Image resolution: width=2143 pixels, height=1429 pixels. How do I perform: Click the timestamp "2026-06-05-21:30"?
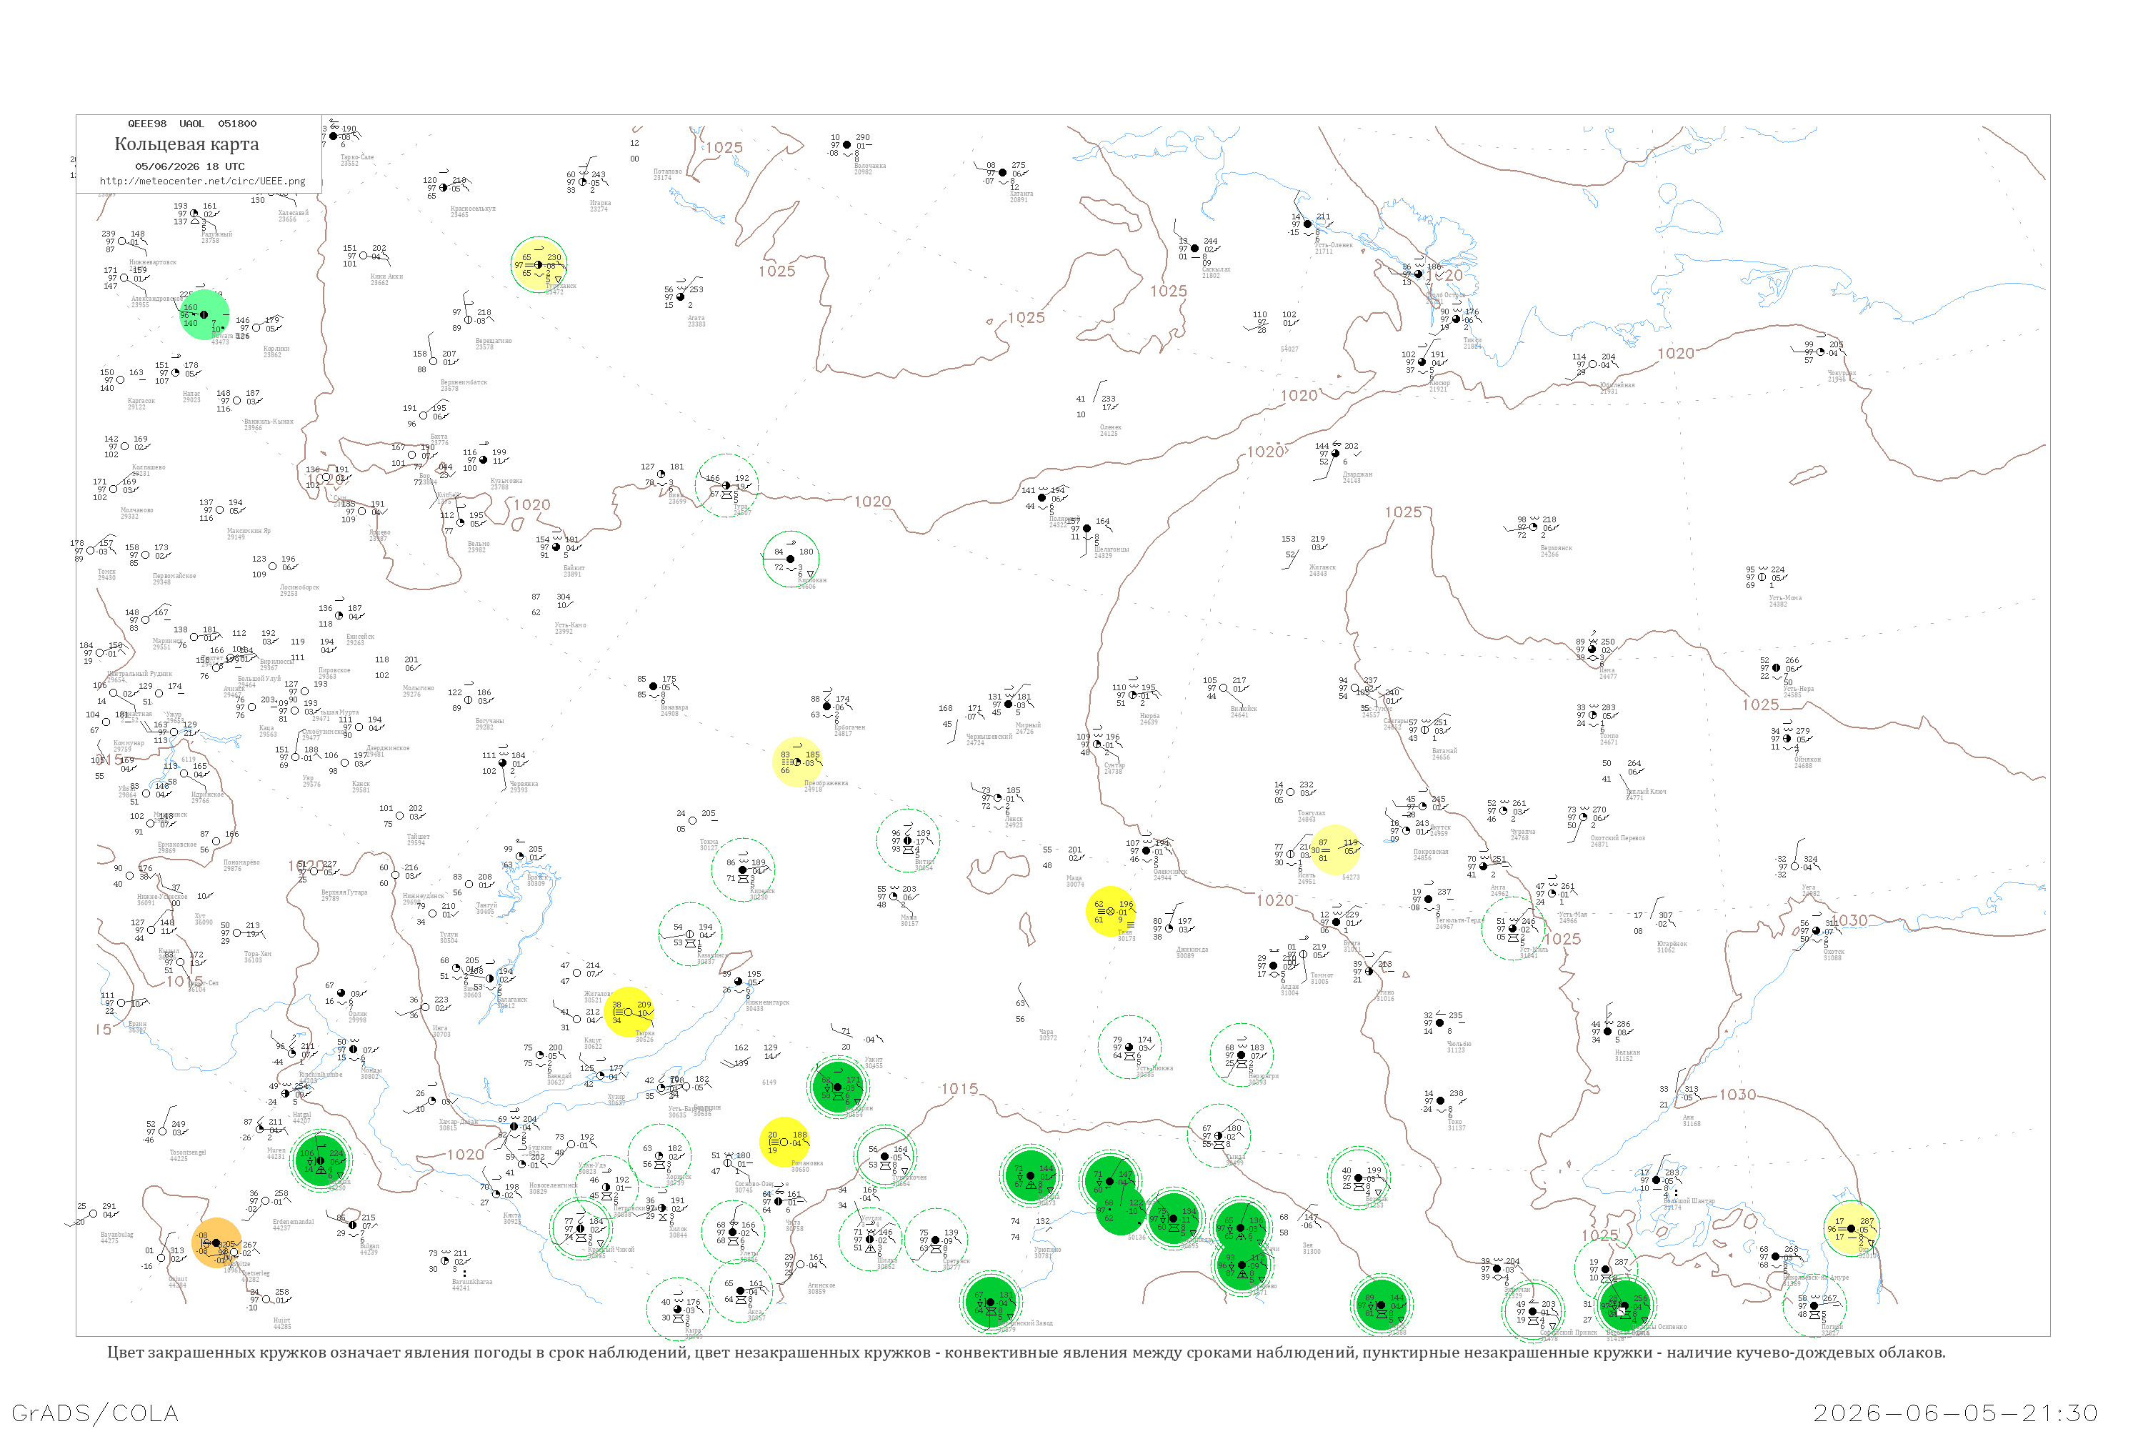[x=1955, y=1413]
